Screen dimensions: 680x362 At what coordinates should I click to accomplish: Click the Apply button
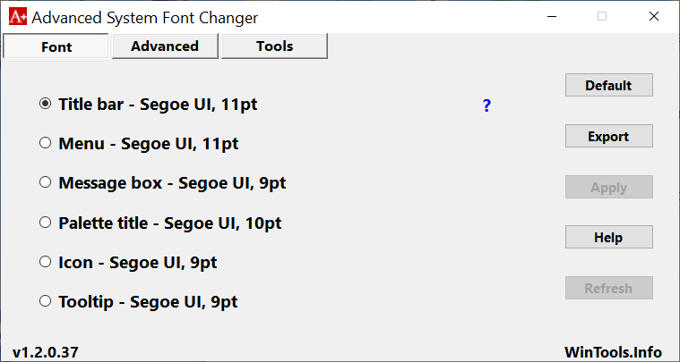pyautogui.click(x=608, y=188)
